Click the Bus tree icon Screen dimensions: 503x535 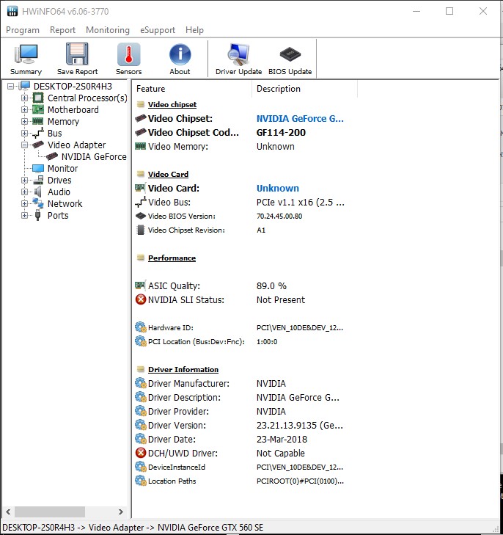38,133
